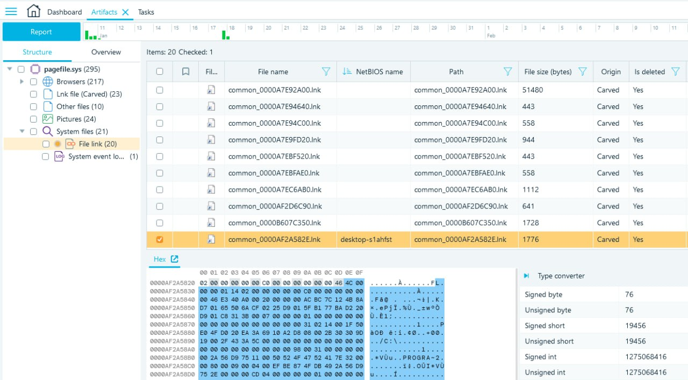Open filter for Path column

(x=507, y=71)
